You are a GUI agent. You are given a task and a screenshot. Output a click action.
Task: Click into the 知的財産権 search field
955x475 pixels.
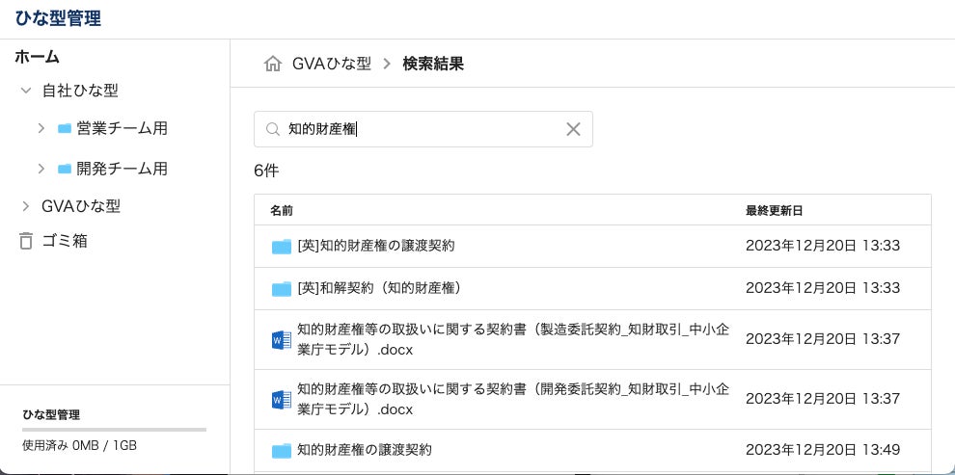[x=424, y=129]
